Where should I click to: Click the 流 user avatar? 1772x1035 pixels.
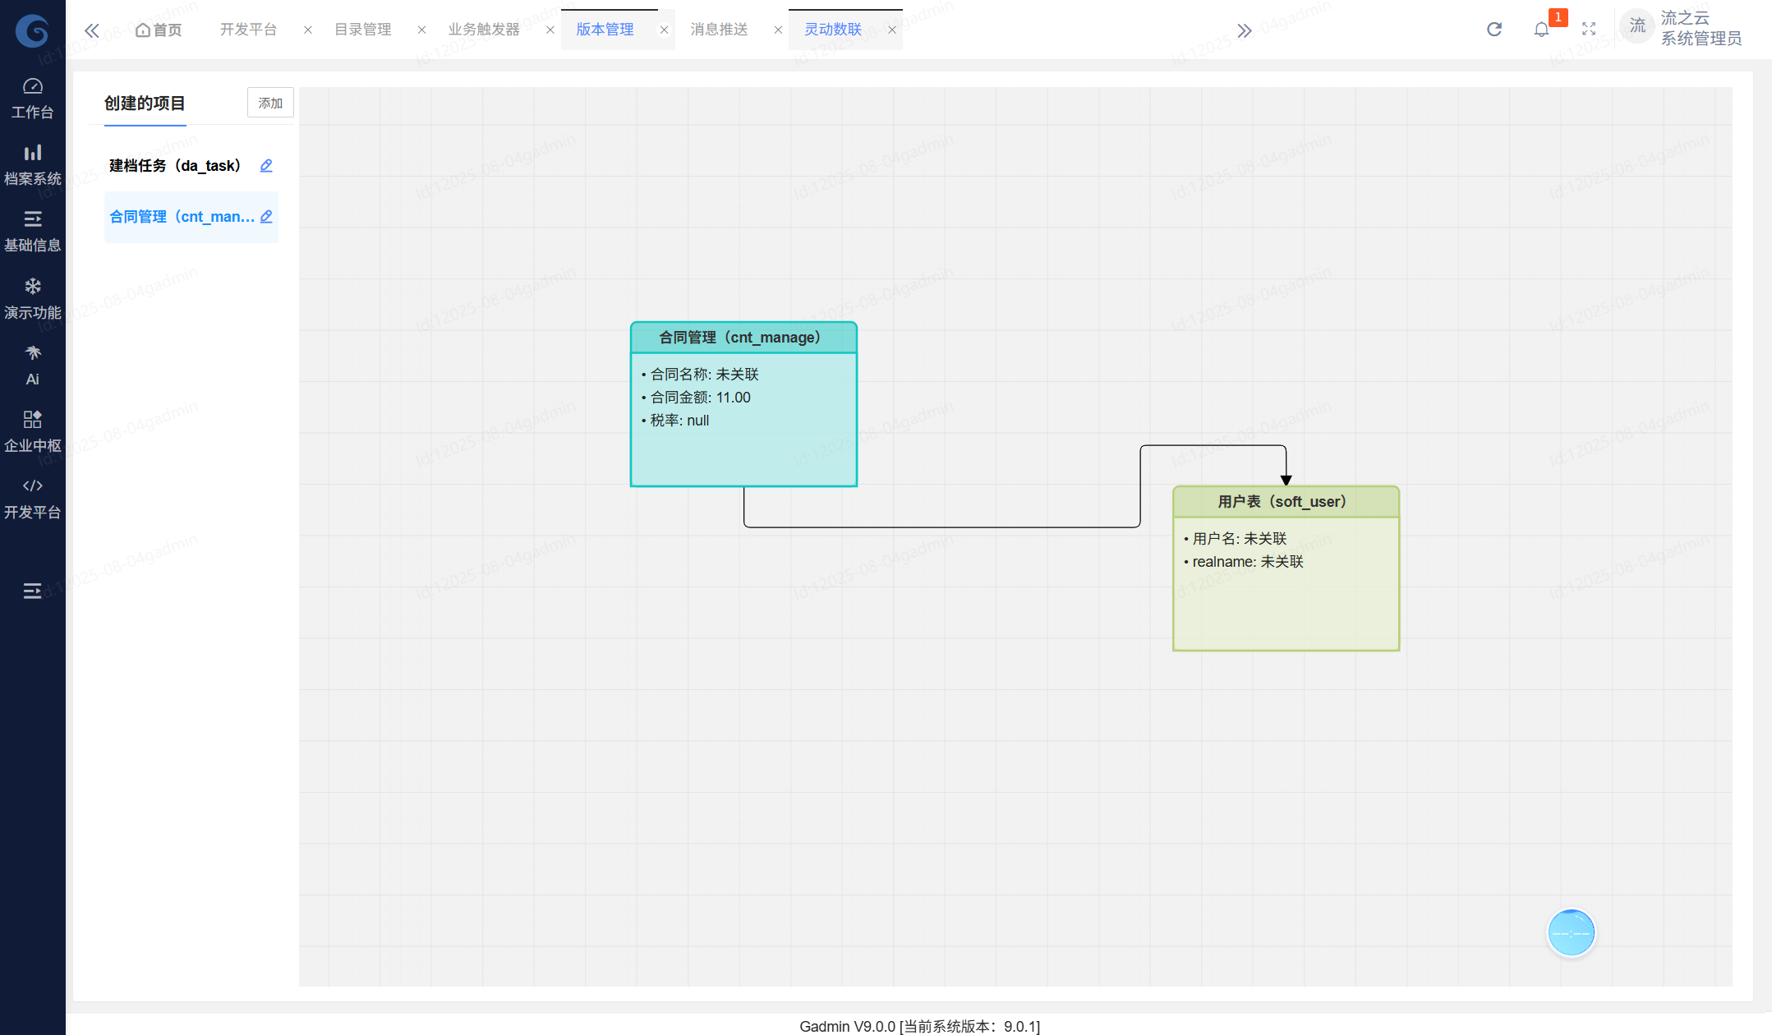(x=1636, y=26)
